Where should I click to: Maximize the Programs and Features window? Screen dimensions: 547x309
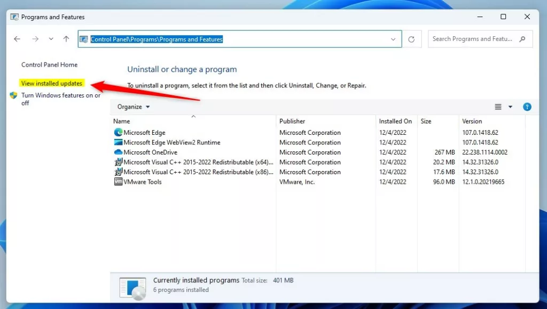tap(503, 17)
